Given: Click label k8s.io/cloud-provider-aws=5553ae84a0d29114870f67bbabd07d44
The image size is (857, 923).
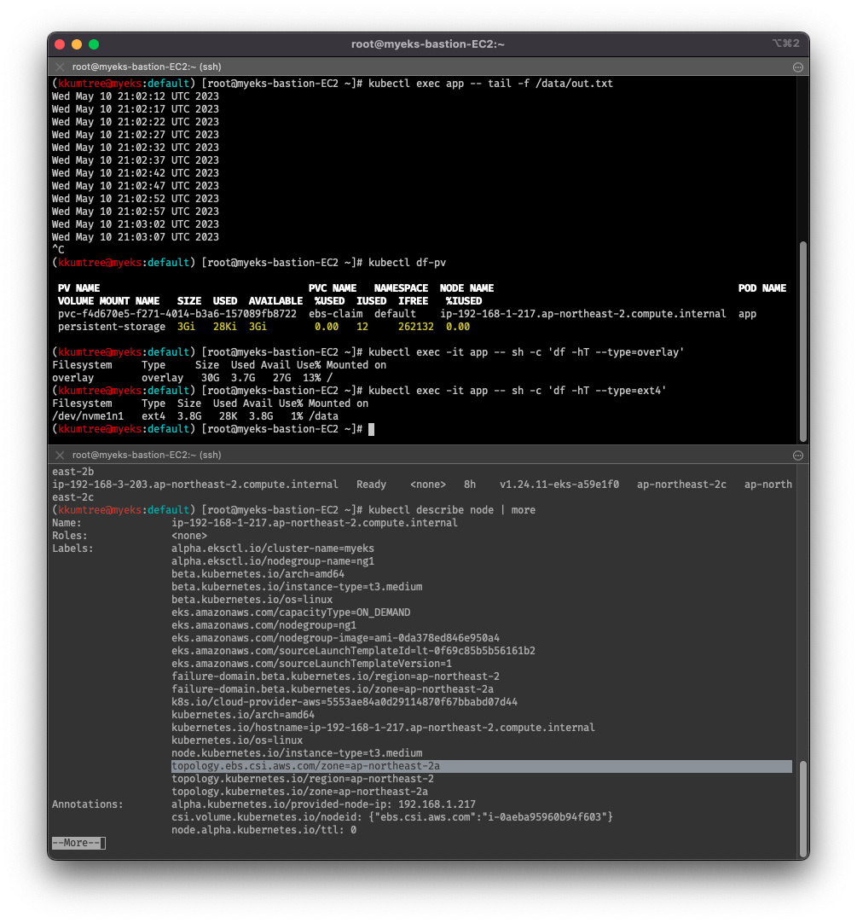Looking at the screenshot, I should (x=345, y=702).
